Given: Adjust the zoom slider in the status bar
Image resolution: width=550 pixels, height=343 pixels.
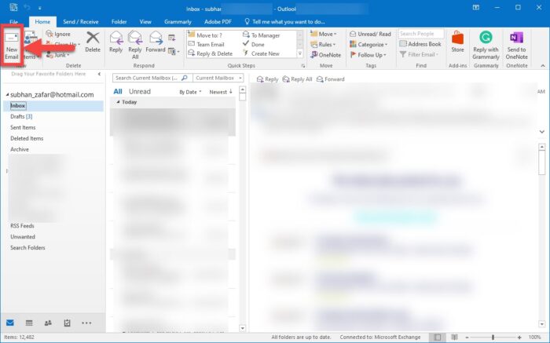Looking at the screenshot, I should tap(493, 337).
